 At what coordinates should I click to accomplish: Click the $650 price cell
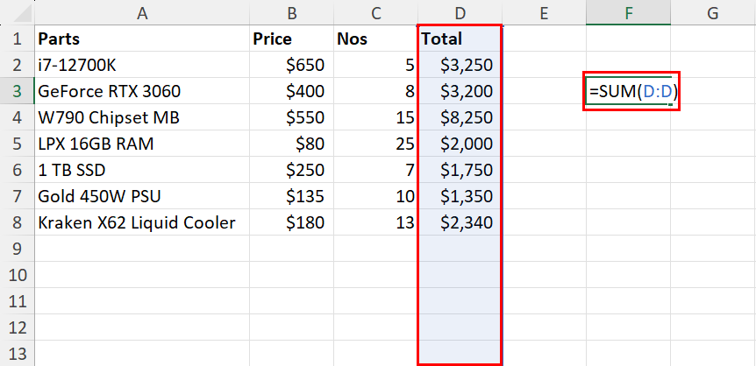[x=291, y=65]
